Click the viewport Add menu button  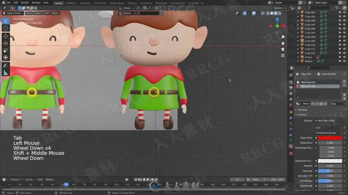tap(46, 13)
